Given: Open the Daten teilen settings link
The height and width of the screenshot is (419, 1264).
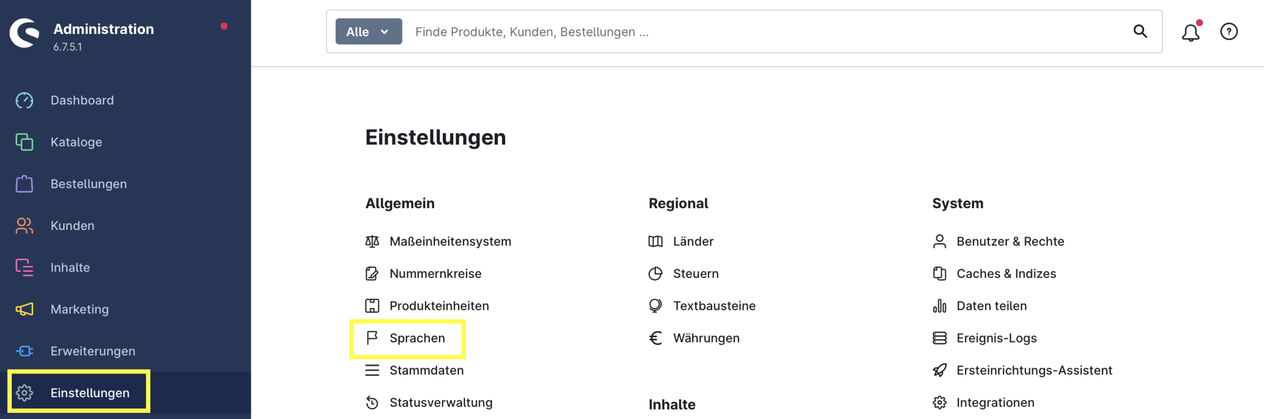Looking at the screenshot, I should pos(991,306).
